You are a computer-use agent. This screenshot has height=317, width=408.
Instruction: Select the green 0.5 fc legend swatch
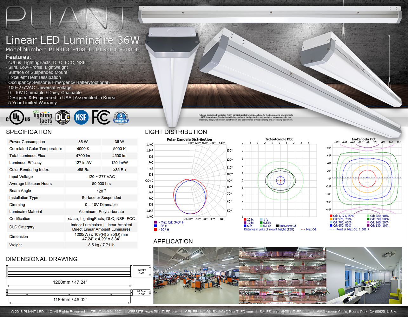(261, 223)
